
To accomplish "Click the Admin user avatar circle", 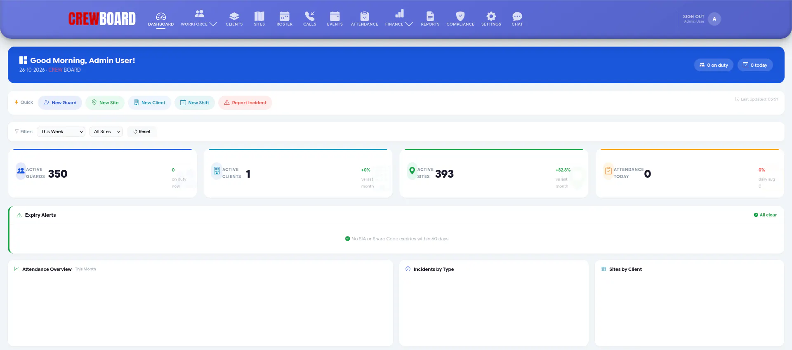I will [x=714, y=19].
